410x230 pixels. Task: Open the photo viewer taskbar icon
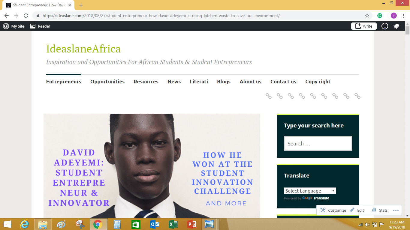pos(209,224)
